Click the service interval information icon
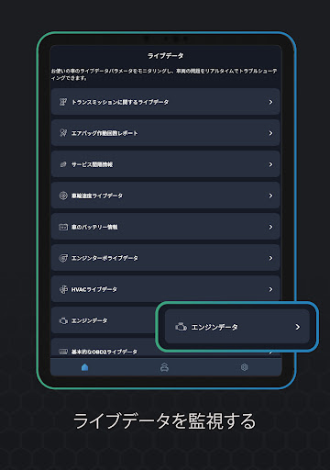Viewport: 330px width, 470px height. coord(63,164)
